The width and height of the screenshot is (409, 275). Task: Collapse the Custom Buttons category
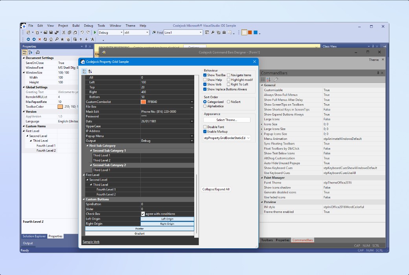tap(84, 200)
